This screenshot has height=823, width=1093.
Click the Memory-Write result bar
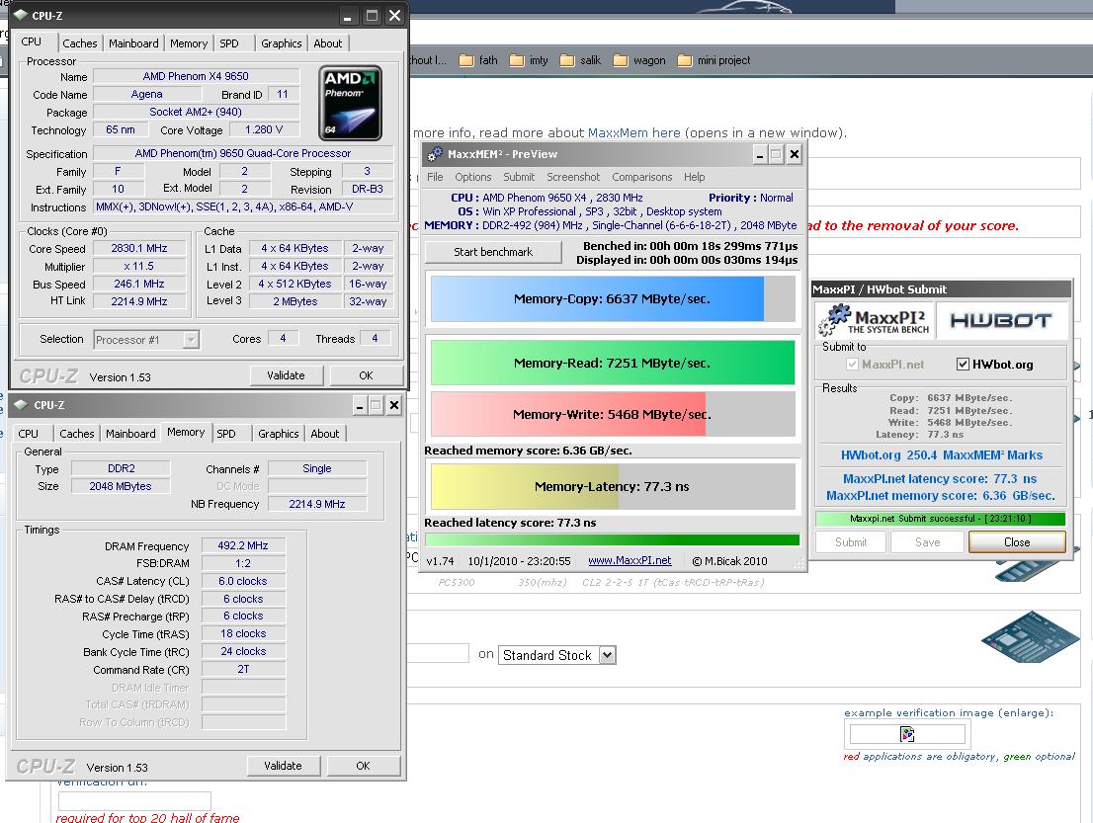pyautogui.click(x=613, y=414)
